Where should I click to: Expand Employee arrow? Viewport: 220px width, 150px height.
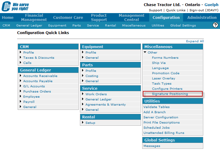click(x=20, y=96)
